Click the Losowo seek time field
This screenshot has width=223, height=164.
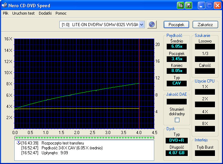[205, 47]
